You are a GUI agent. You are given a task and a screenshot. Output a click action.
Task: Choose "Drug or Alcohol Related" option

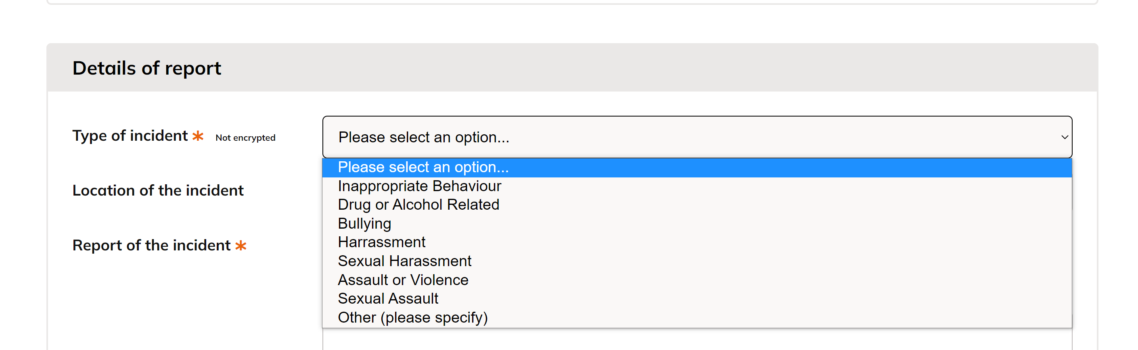(418, 204)
